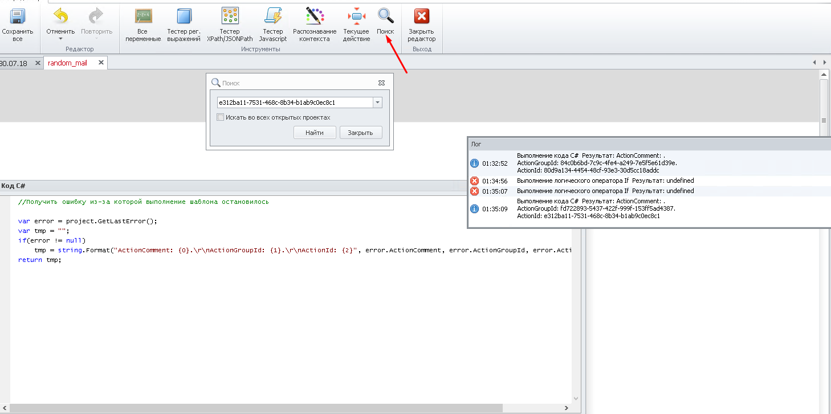Click code line if(error != null)
The image size is (831, 414).
click(x=51, y=240)
